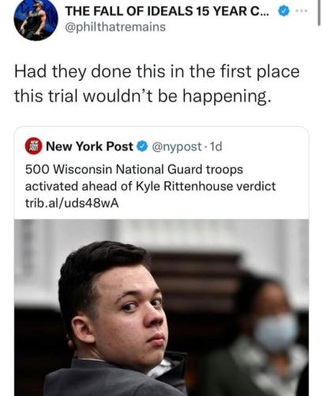Open the @philthatremains handle link
The image size is (323, 396).
tap(115, 27)
